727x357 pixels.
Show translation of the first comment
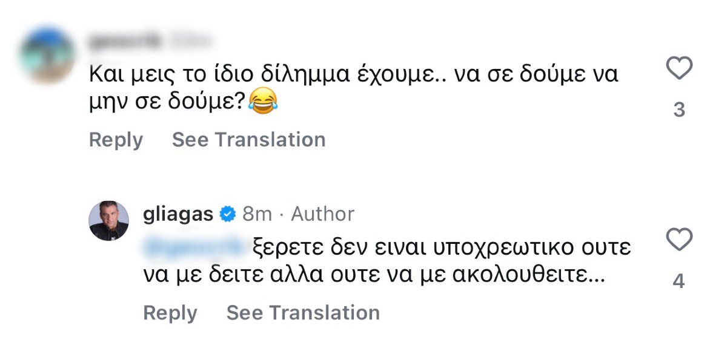click(x=248, y=140)
